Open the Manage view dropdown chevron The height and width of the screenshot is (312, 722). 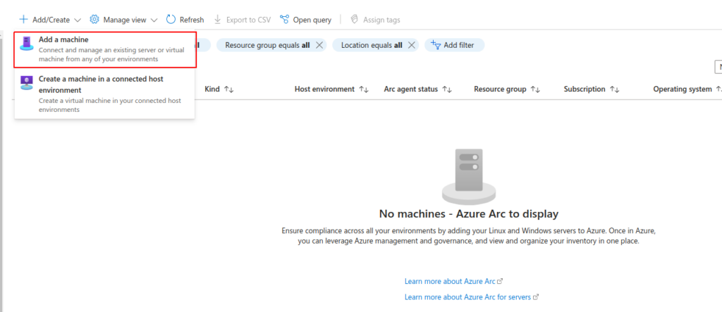pos(154,20)
